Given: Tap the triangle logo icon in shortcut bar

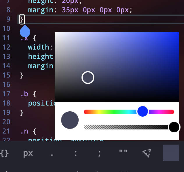Looking at the screenshot, I should point(147,153).
